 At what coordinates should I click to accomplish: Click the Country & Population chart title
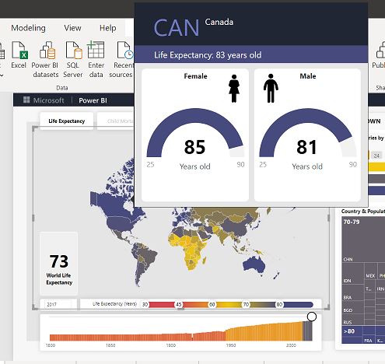click(x=363, y=212)
